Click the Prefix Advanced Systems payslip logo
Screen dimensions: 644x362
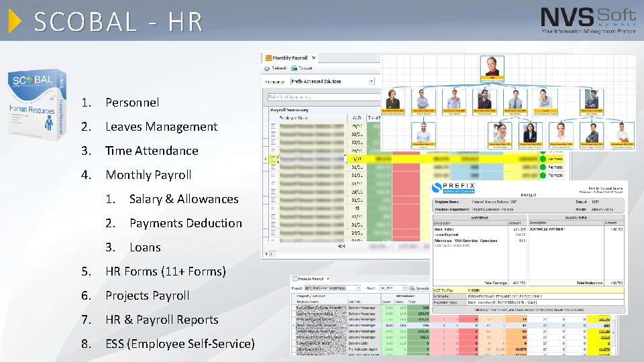453,188
